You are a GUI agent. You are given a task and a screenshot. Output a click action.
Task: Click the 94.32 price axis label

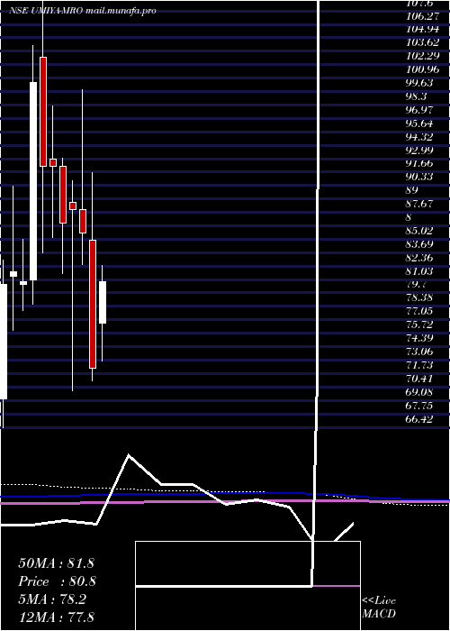point(419,137)
